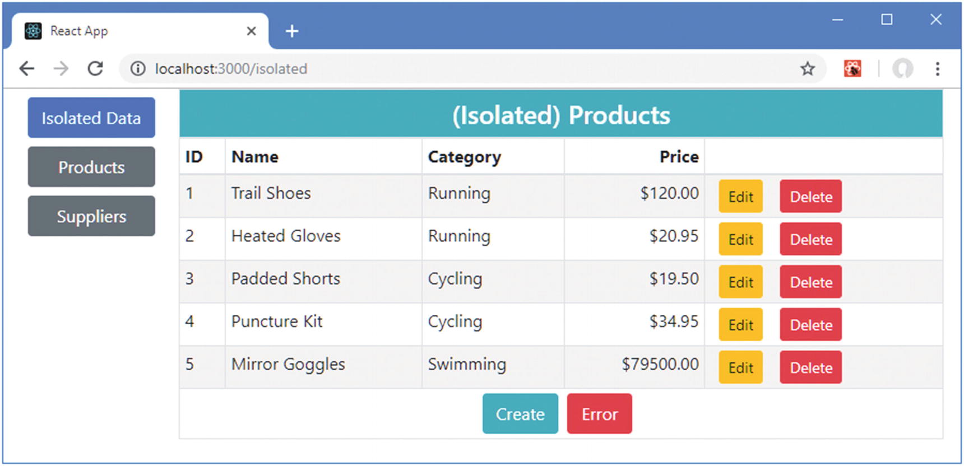
Task: Edit the Trail Shoes product
Action: (x=740, y=197)
